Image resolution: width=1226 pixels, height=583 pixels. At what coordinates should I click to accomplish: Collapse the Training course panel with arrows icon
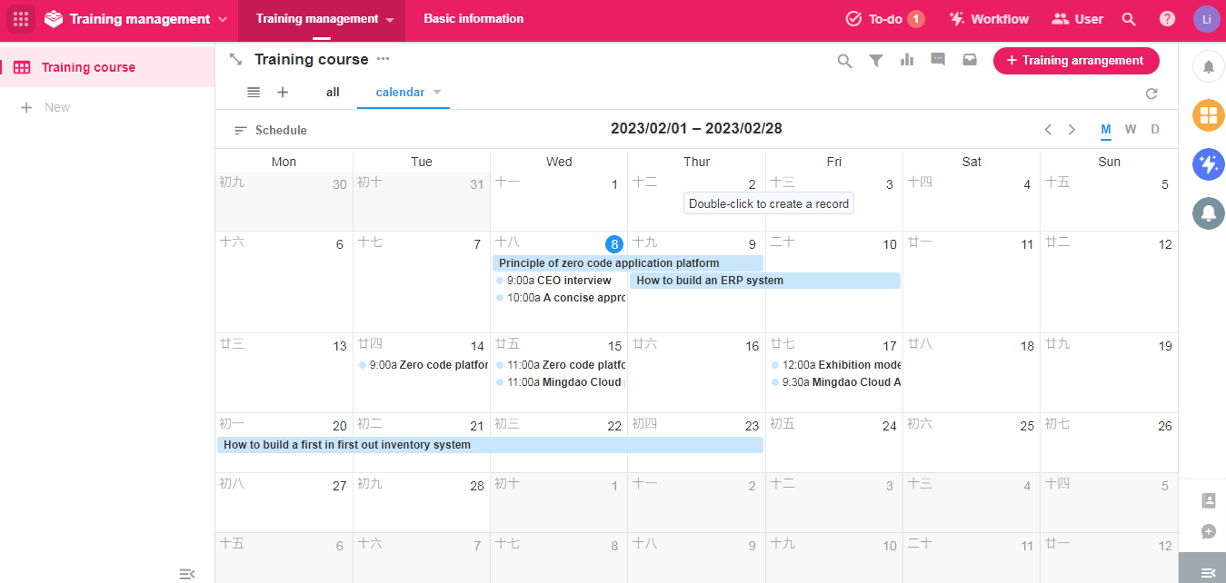pyautogui.click(x=235, y=59)
